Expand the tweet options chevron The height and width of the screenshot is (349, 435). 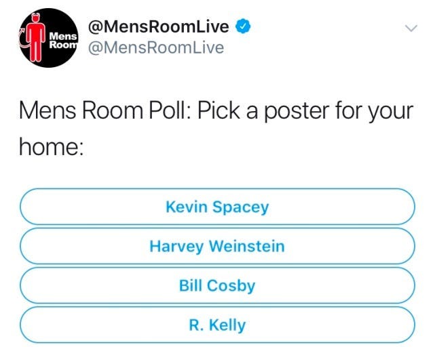click(x=410, y=28)
